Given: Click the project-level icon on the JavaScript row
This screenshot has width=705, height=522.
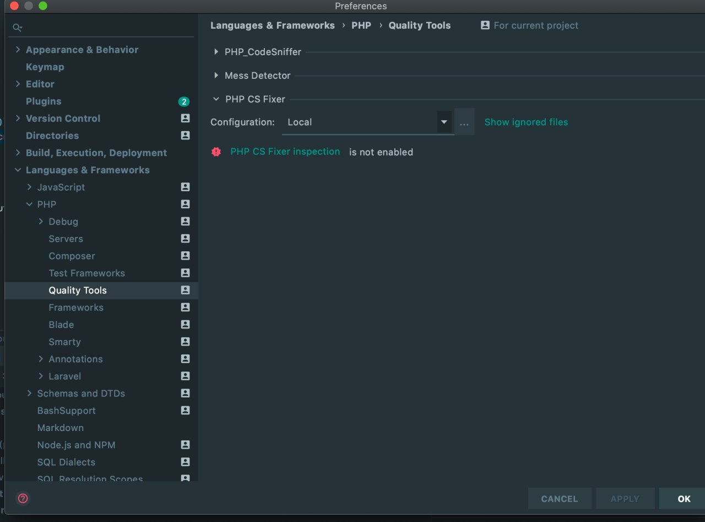Looking at the screenshot, I should coord(186,187).
